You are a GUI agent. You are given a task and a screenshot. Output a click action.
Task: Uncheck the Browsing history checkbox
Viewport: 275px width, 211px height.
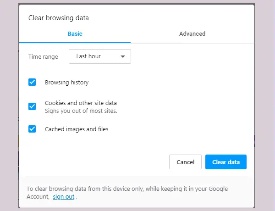coord(32,82)
